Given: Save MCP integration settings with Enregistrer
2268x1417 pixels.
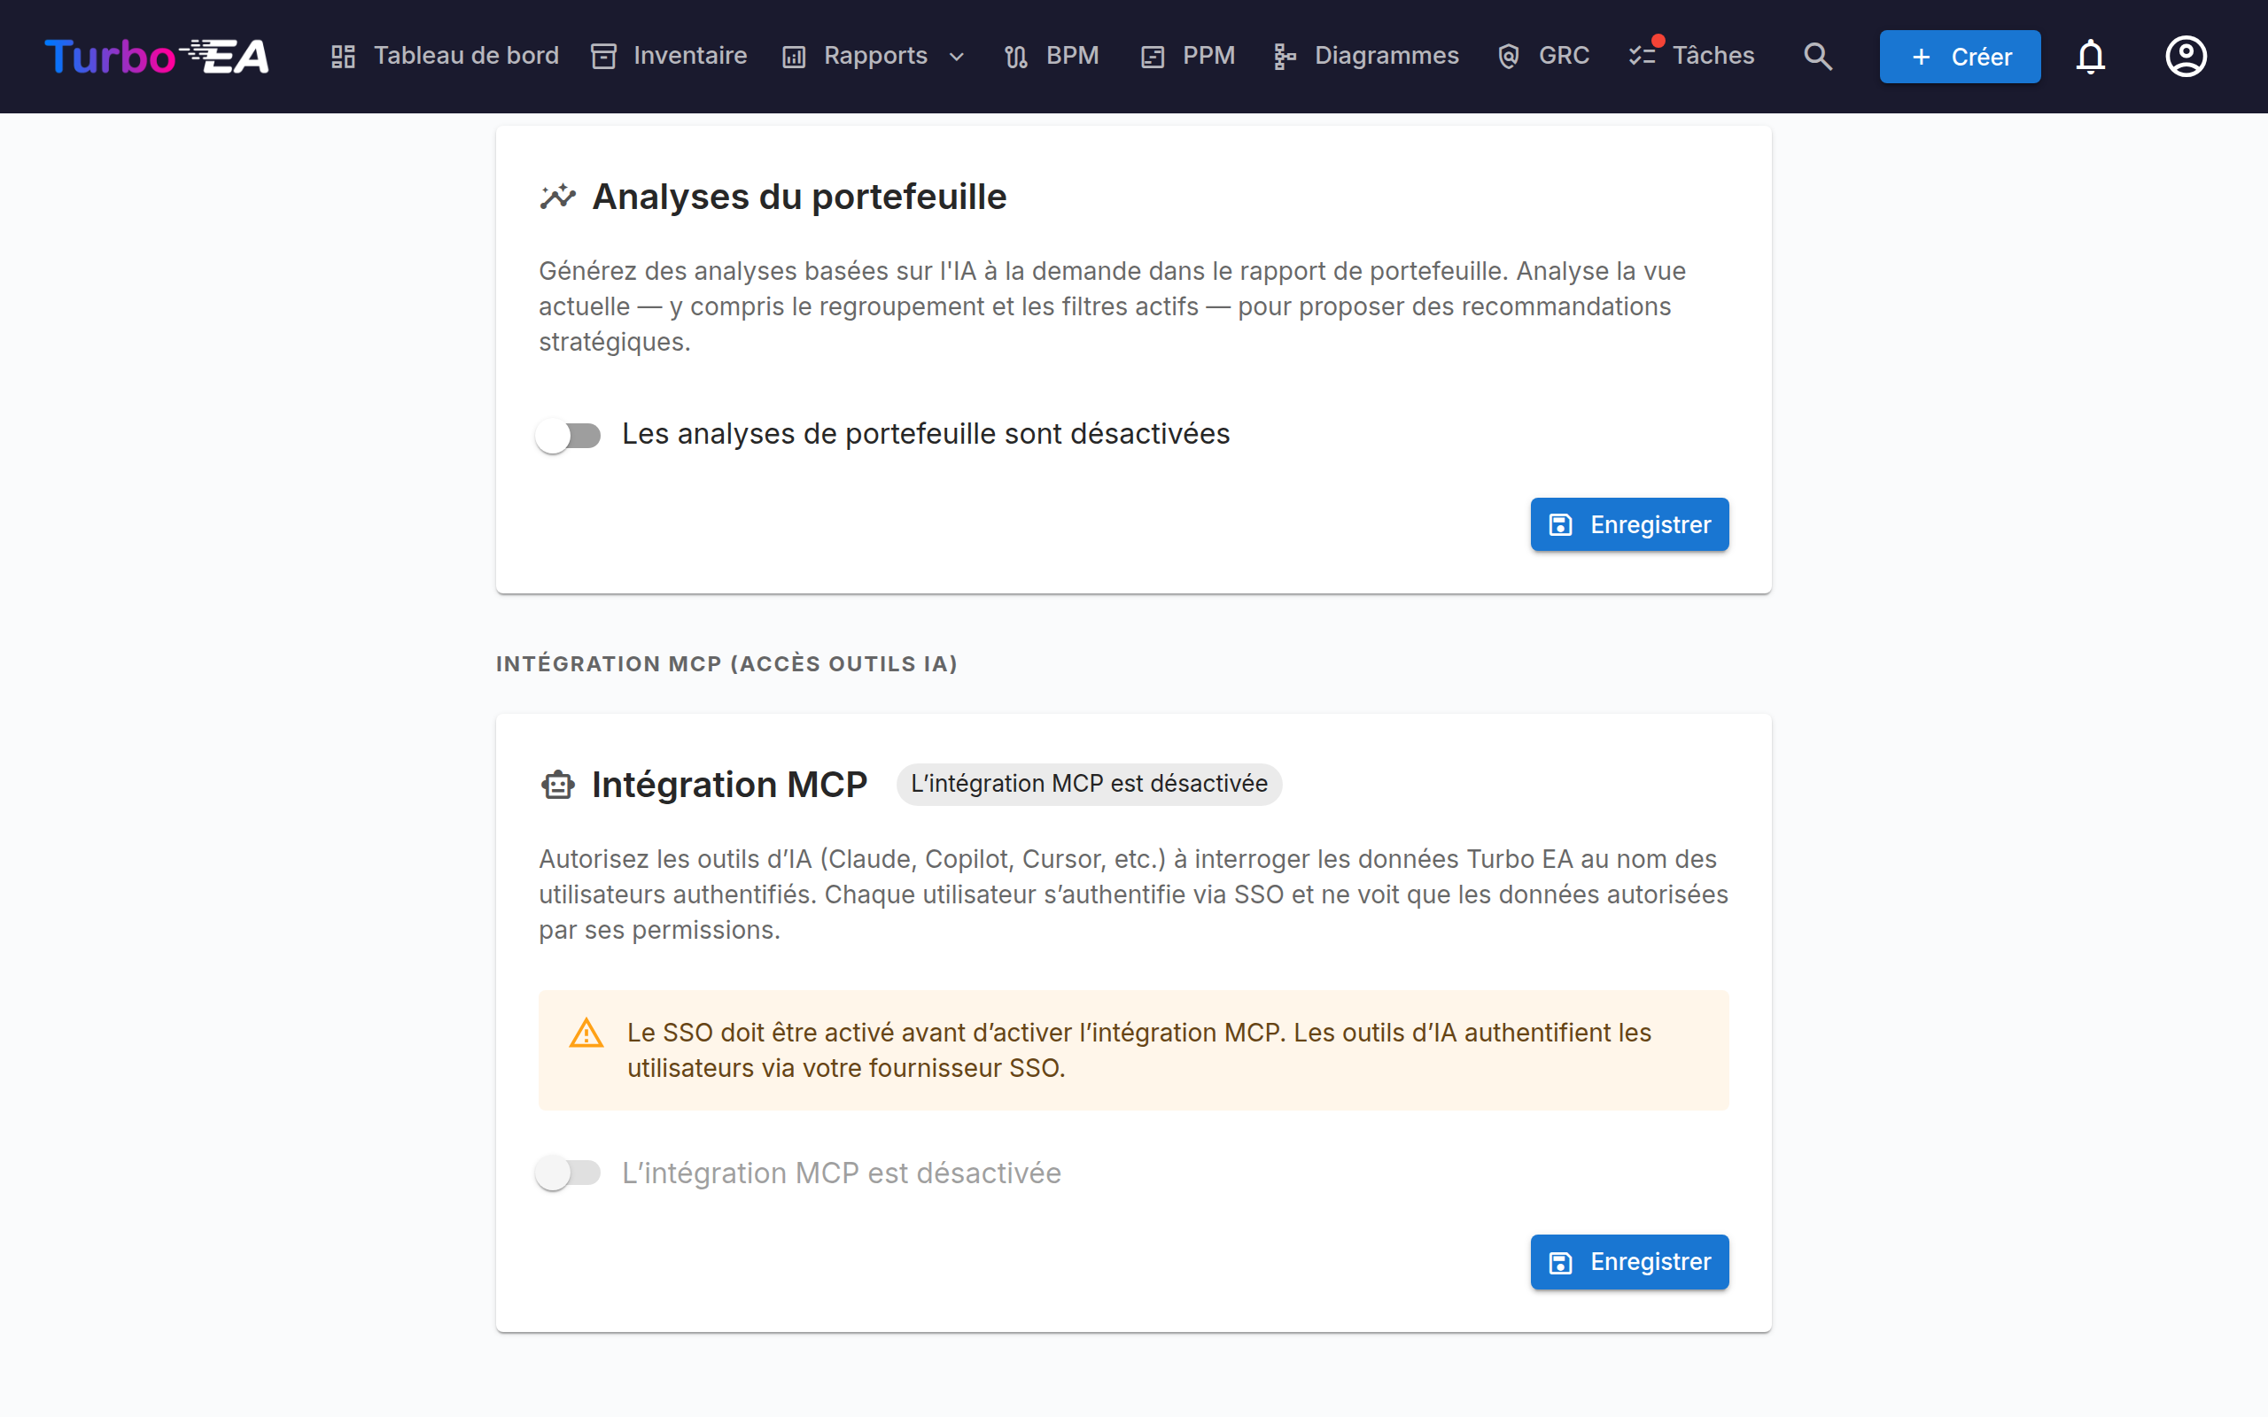Looking at the screenshot, I should (x=1629, y=1262).
